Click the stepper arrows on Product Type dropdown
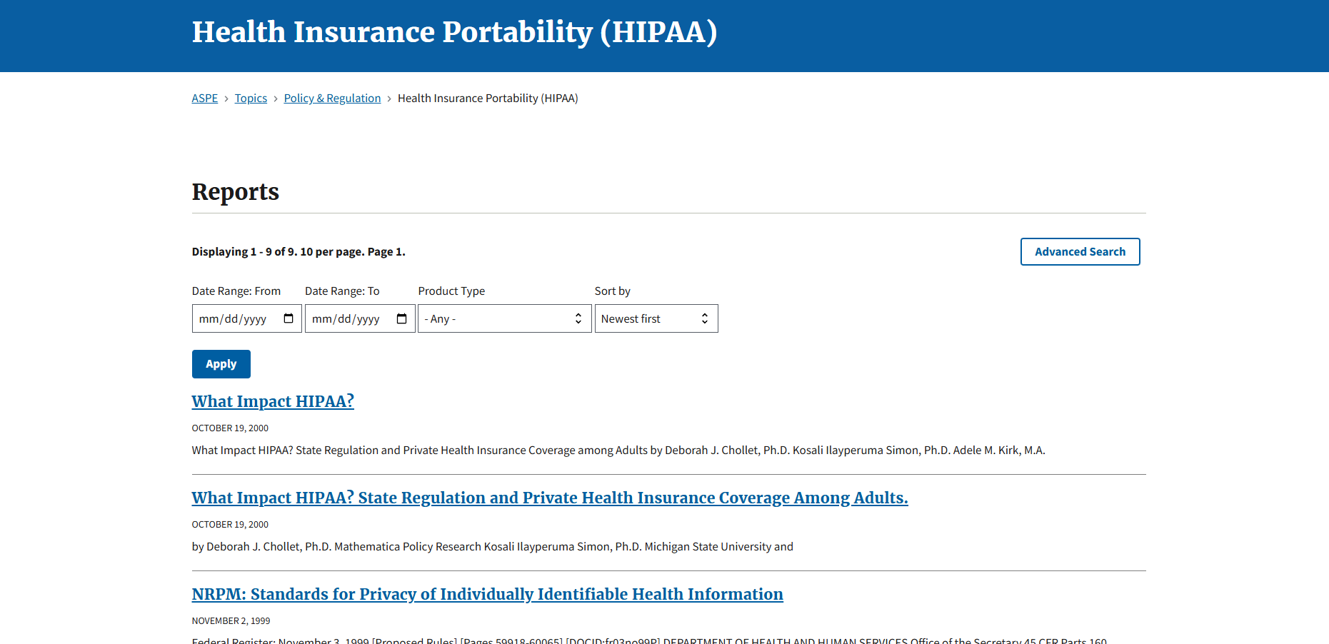This screenshot has height=644, width=1329. click(x=578, y=318)
